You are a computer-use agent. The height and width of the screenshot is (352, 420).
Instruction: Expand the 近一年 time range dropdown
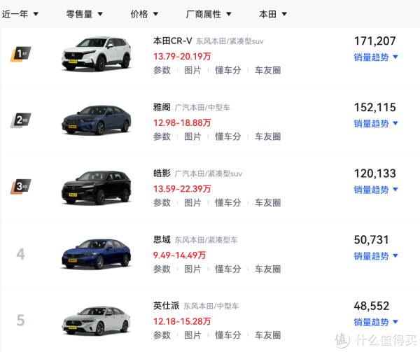(x=21, y=14)
